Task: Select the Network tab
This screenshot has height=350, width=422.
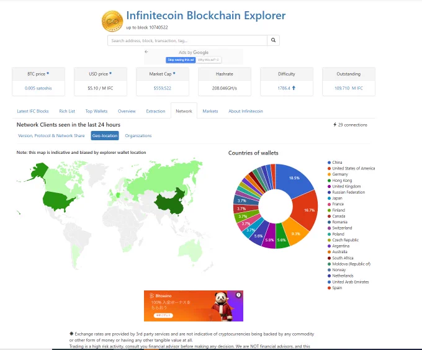Action: [184, 111]
